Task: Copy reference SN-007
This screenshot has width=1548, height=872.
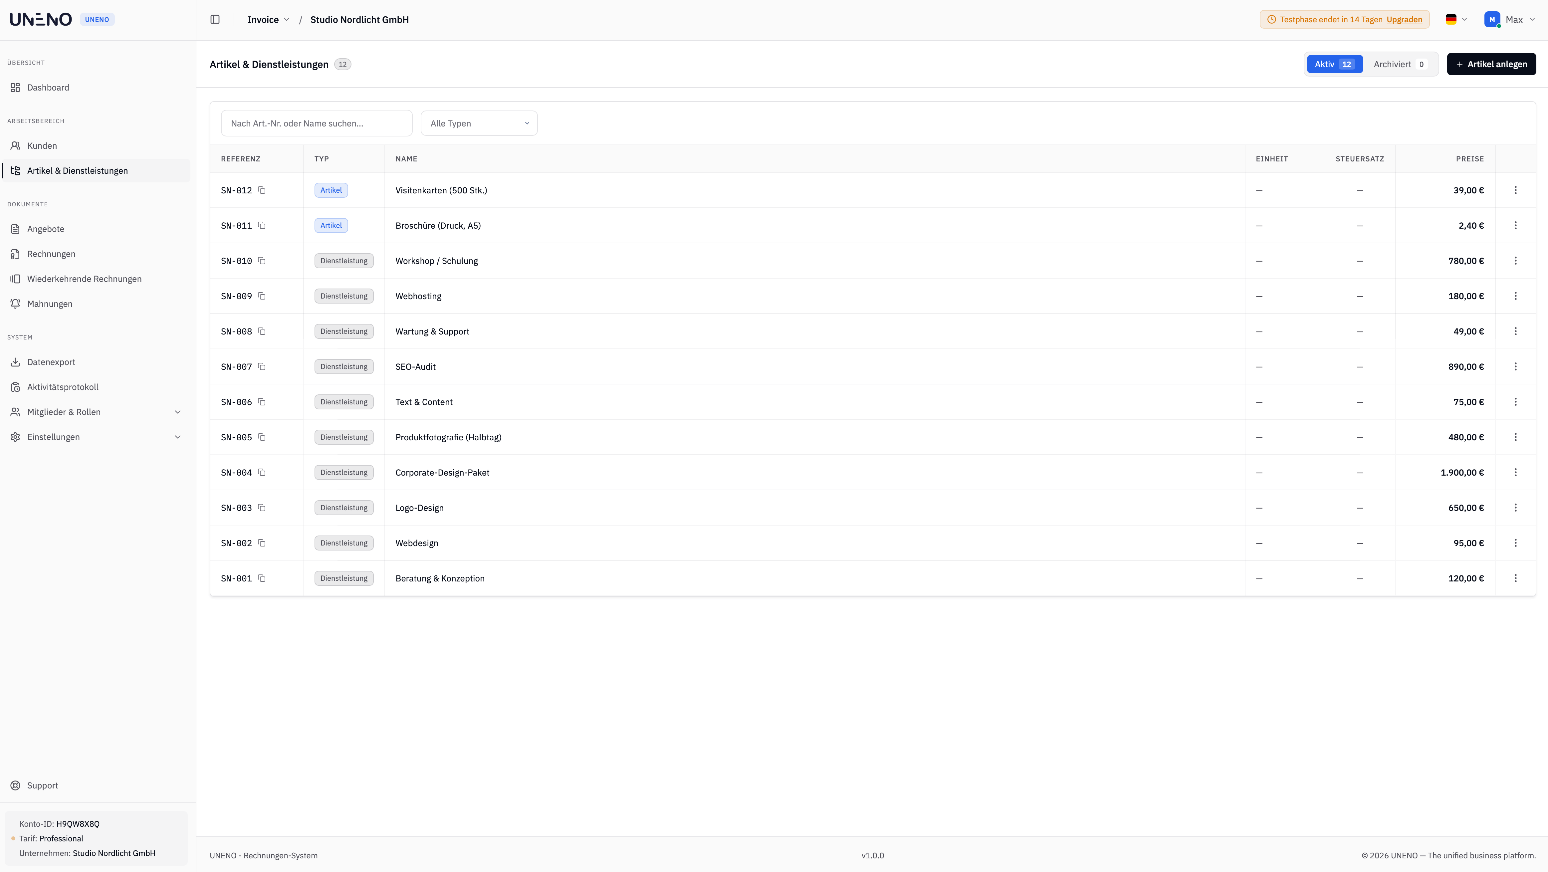Action: click(261, 366)
